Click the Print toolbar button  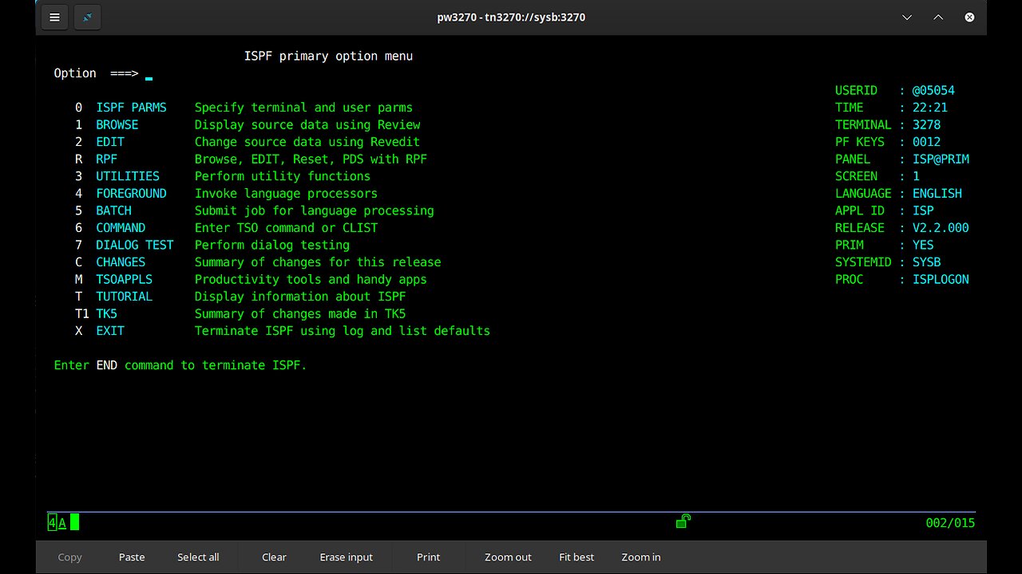(428, 557)
